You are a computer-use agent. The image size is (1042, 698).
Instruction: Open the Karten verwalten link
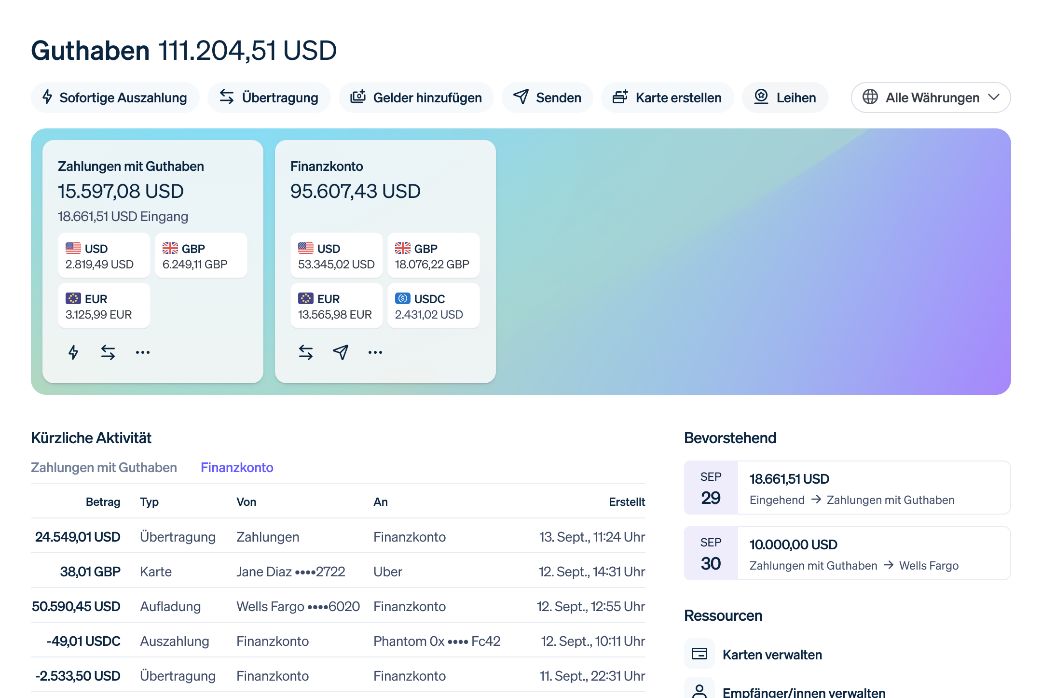pos(772,654)
